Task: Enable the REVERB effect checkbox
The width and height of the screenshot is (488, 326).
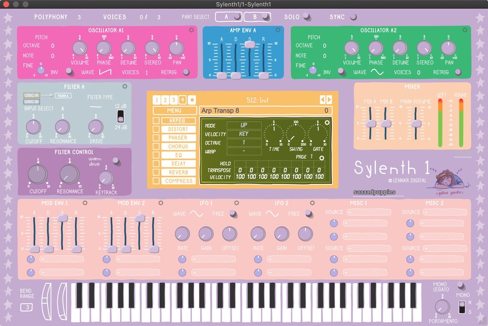Action: [x=156, y=172]
